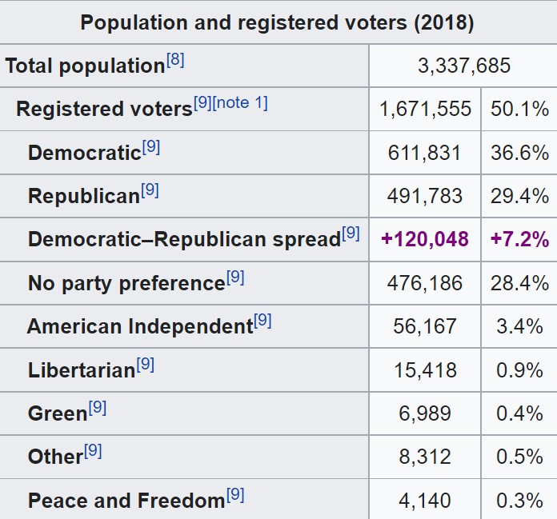Viewport: 557px width, 519px height.
Task: Click the +7.2% spread percentage
Action: tap(519, 239)
